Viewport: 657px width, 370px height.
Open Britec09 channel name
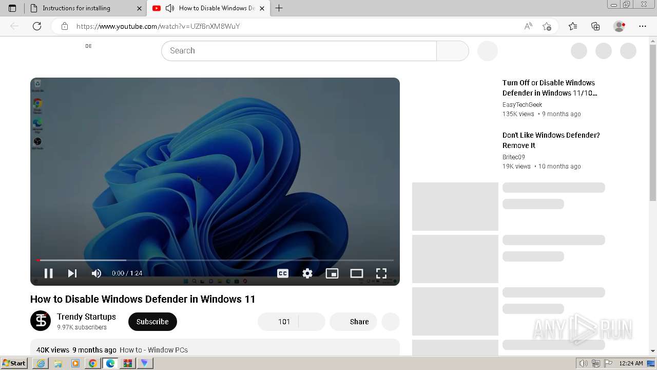pyautogui.click(x=514, y=157)
